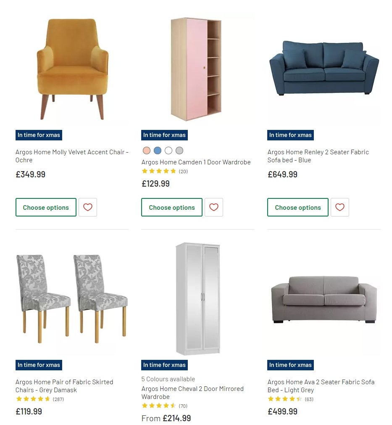This screenshot has height=425, width=392.
Task: Choose options for Renley Sofa bed
Action: pyautogui.click(x=298, y=207)
